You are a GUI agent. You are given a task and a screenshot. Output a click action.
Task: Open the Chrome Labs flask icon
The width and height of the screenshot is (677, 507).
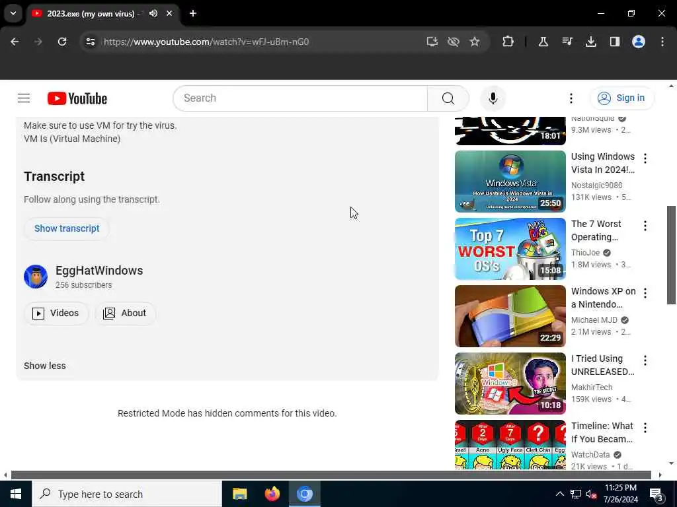pyautogui.click(x=543, y=42)
